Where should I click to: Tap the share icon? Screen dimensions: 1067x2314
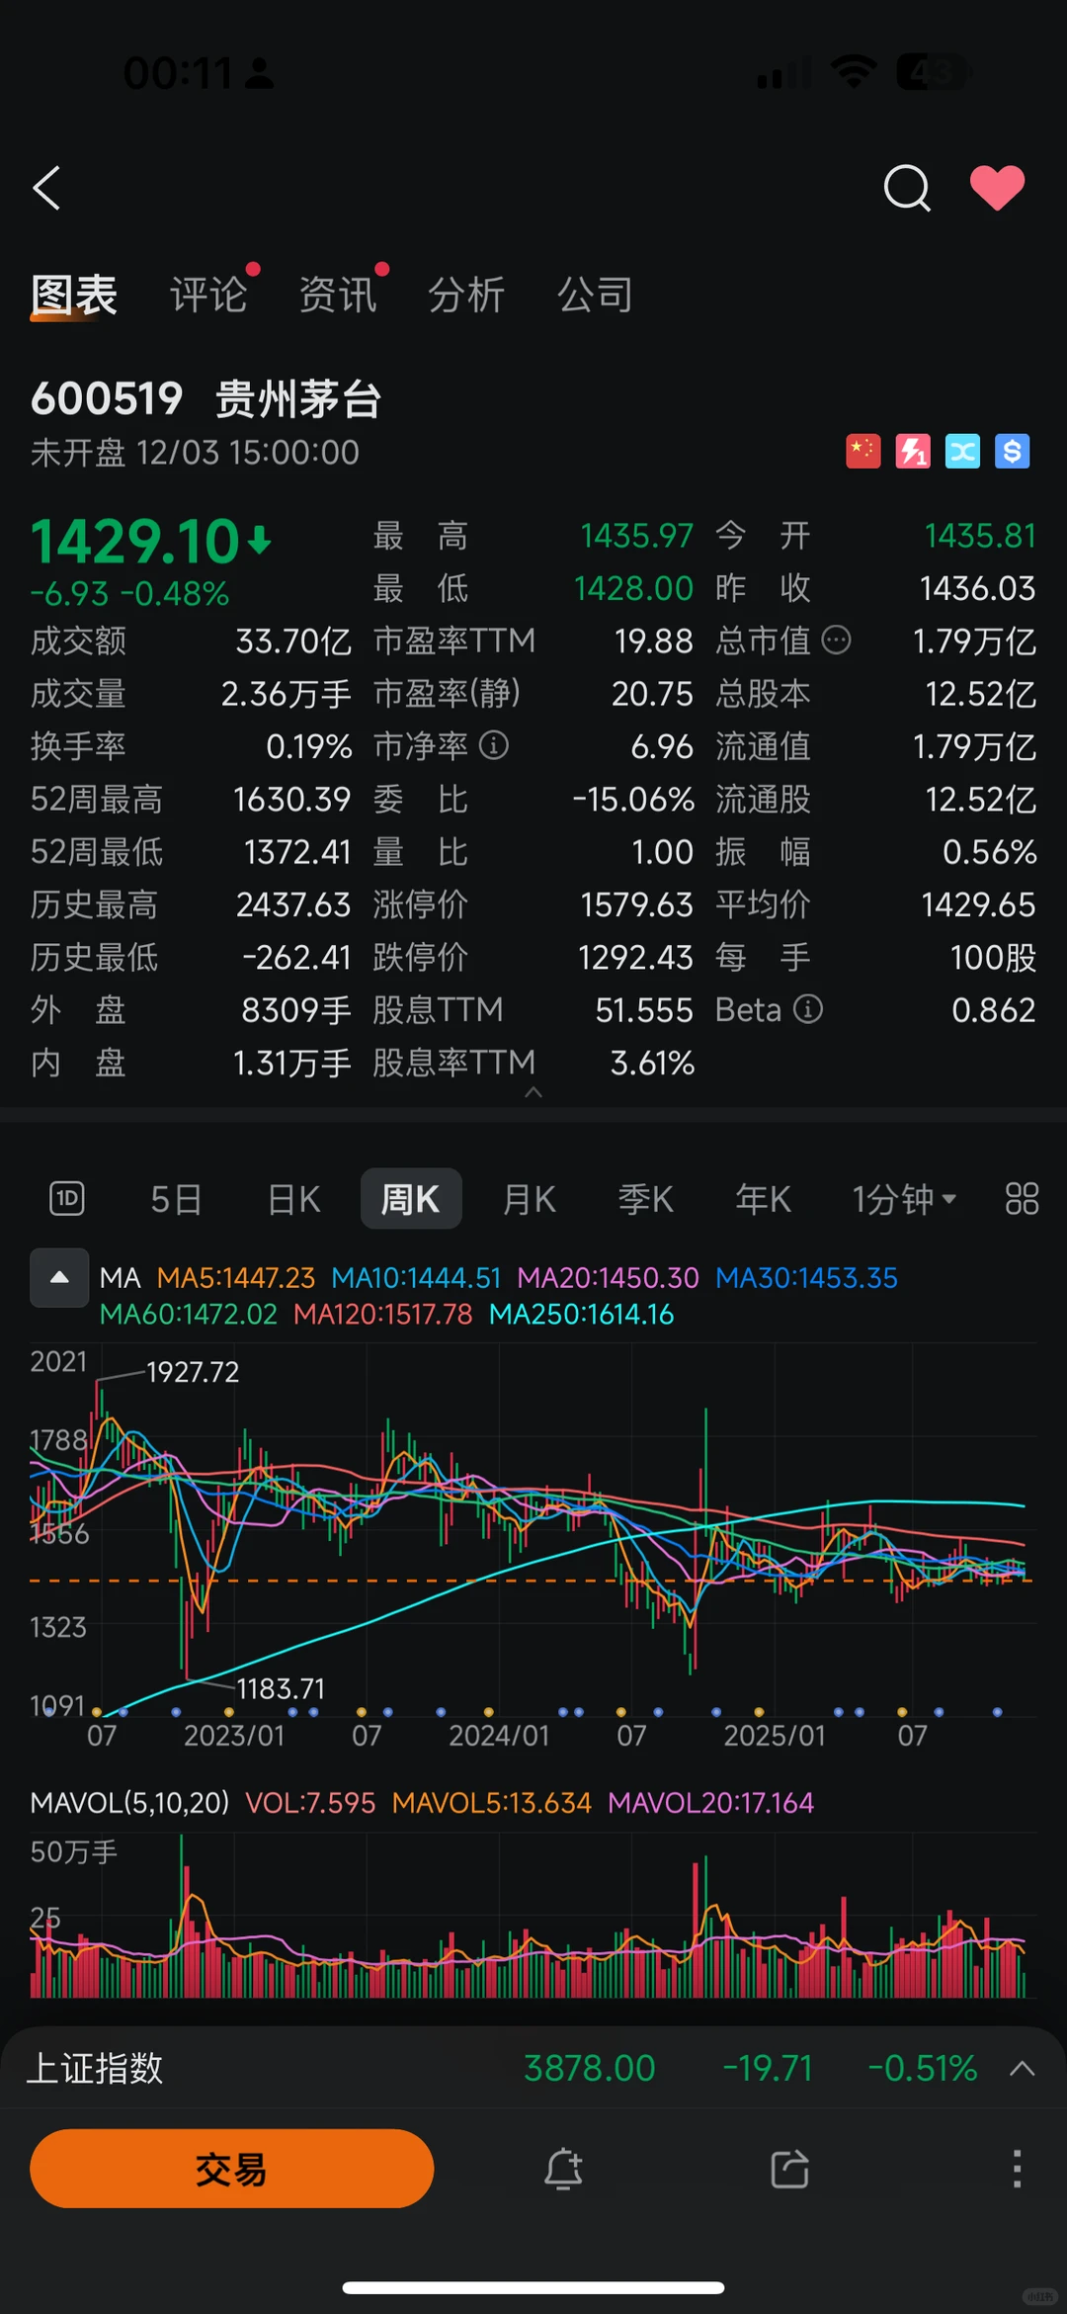click(x=789, y=2169)
